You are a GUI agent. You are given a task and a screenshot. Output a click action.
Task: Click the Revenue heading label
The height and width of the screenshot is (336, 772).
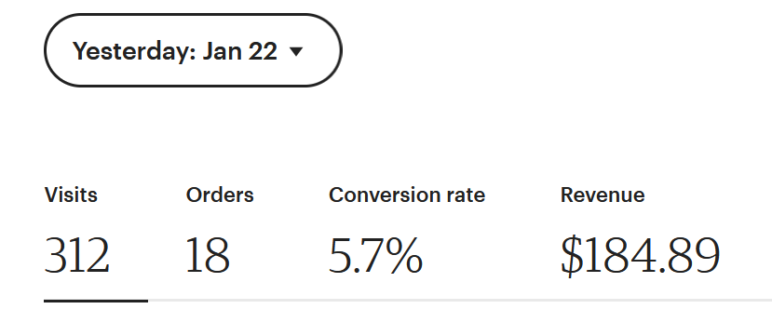pyautogui.click(x=603, y=195)
